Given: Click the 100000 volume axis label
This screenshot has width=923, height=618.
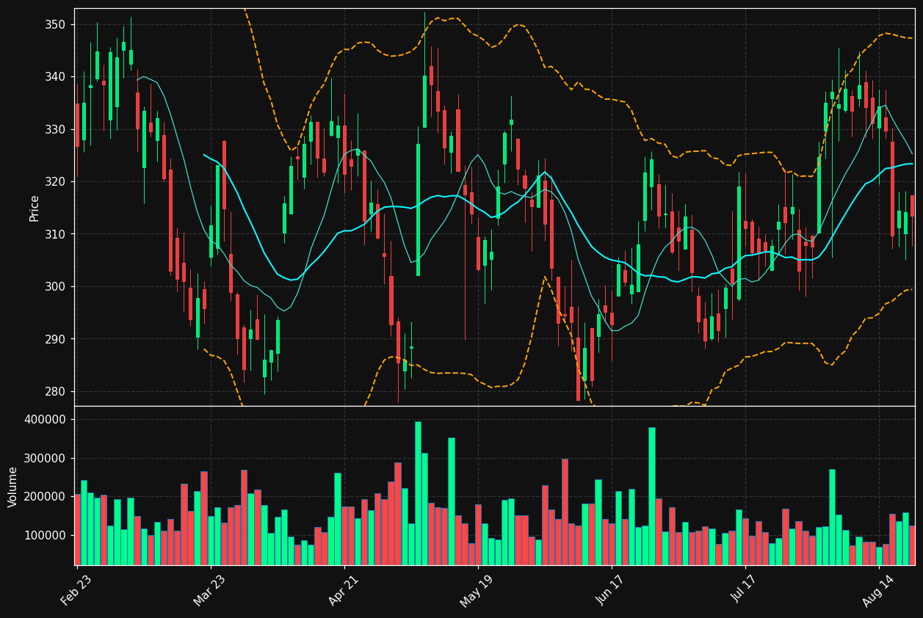Looking at the screenshot, I should [x=46, y=536].
